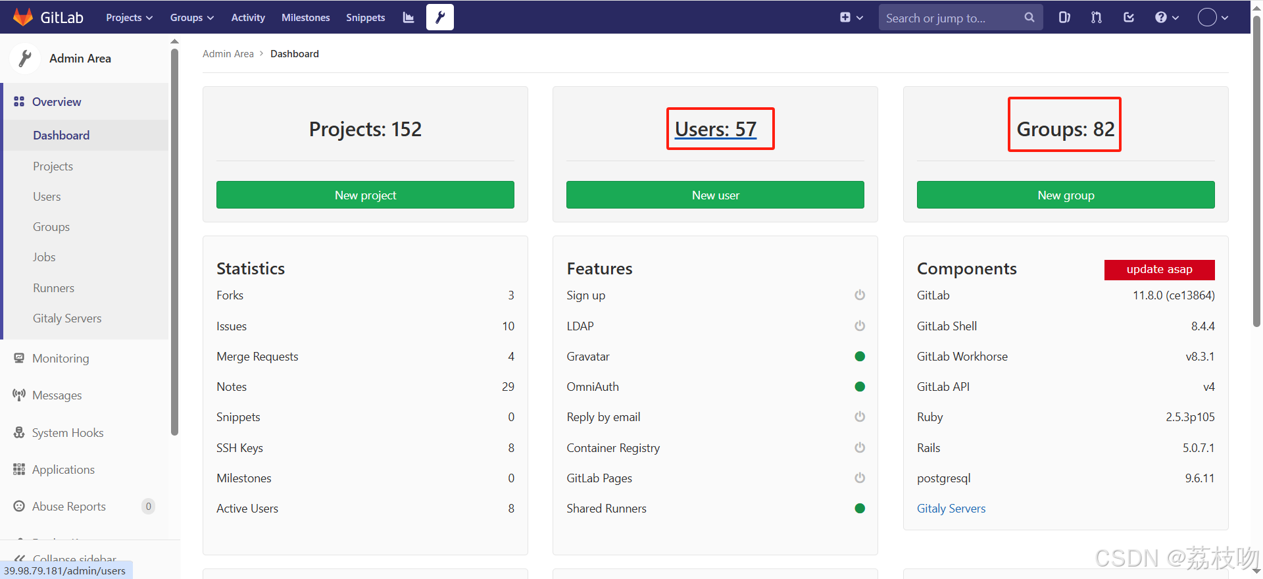The image size is (1263, 579).
Task: Click the System Hooks icon
Action: click(x=19, y=432)
